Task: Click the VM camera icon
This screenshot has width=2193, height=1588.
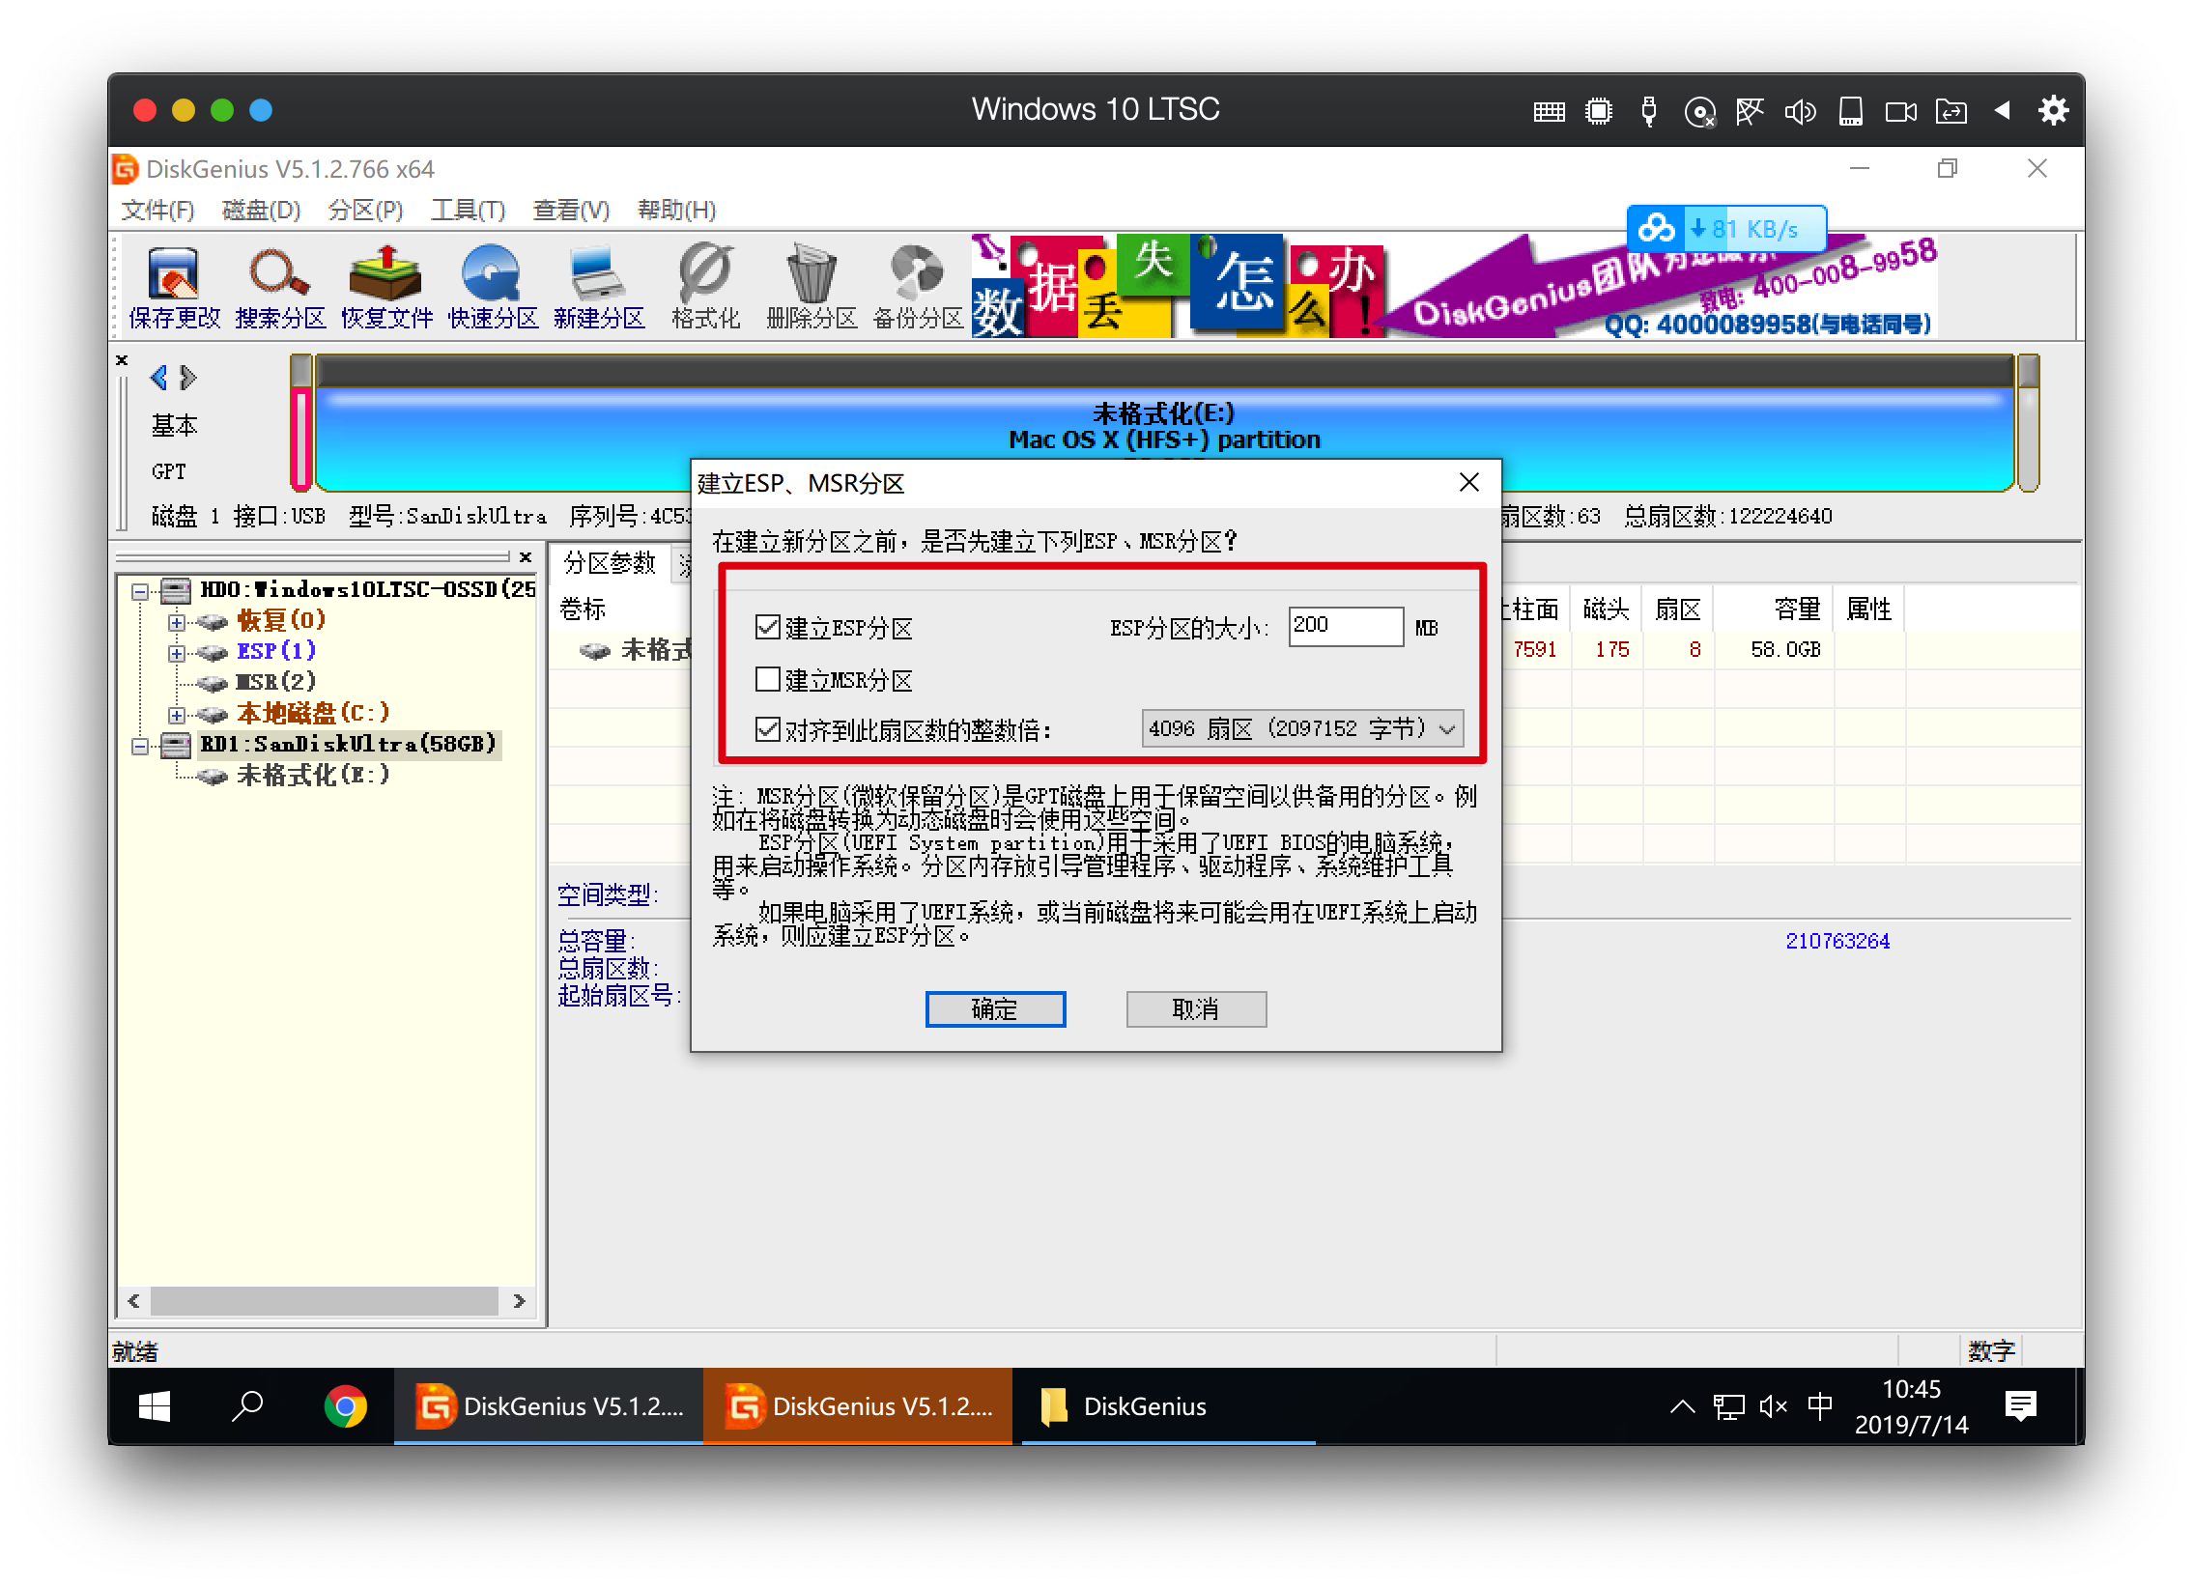Action: (x=1901, y=111)
